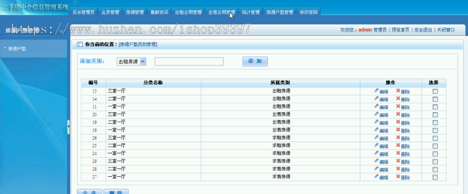Screen dimensions: 468x194
Task: Click the edit pencil icon for row 14
Action: pos(376,98)
